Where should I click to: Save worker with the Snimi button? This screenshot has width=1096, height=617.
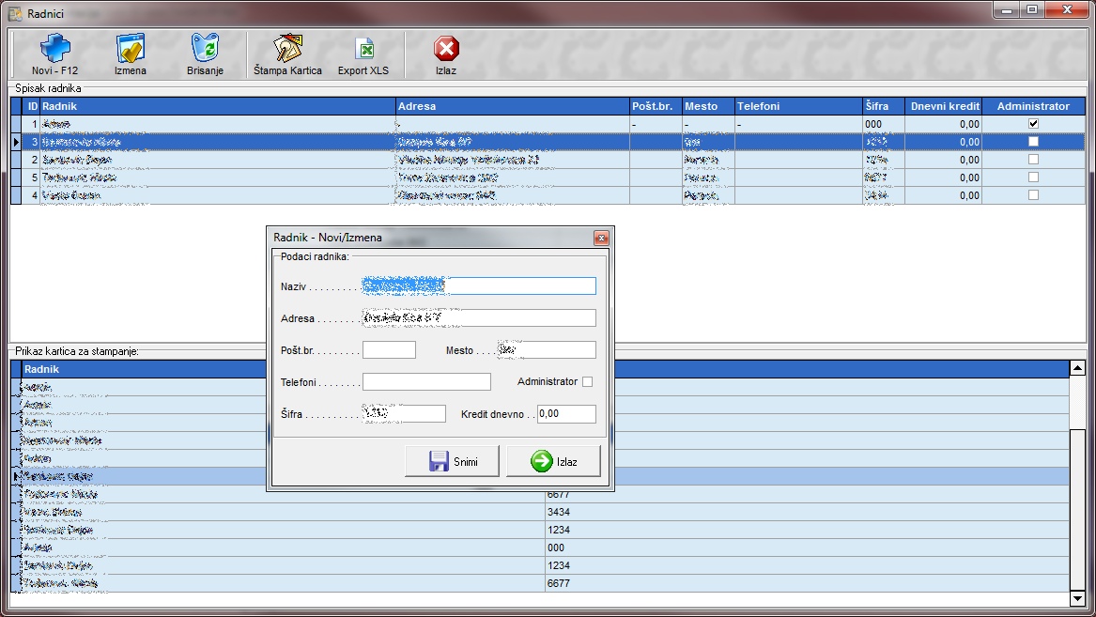coord(453,461)
